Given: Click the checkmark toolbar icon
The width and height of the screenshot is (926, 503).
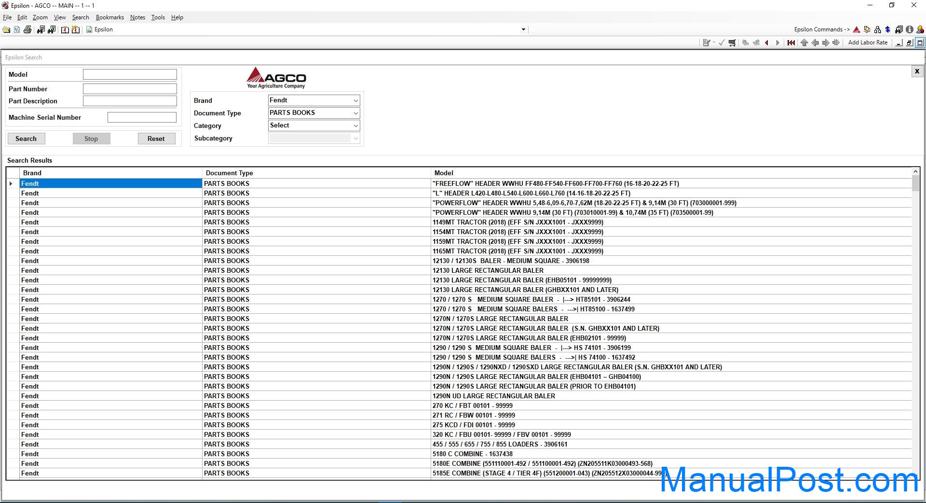Looking at the screenshot, I should click(x=722, y=43).
